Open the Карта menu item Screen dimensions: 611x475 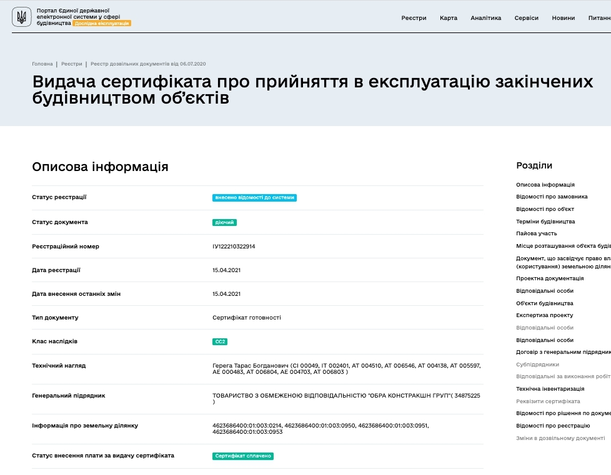point(449,18)
